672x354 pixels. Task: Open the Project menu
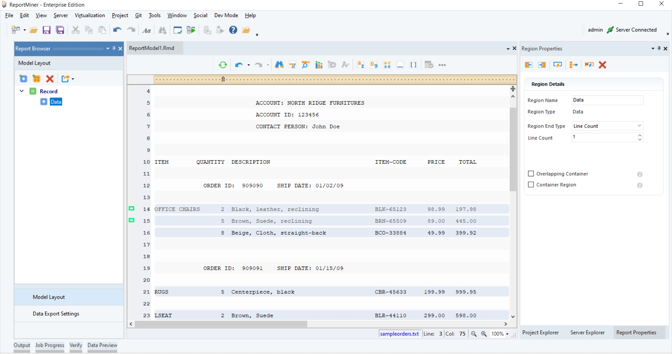tap(120, 15)
